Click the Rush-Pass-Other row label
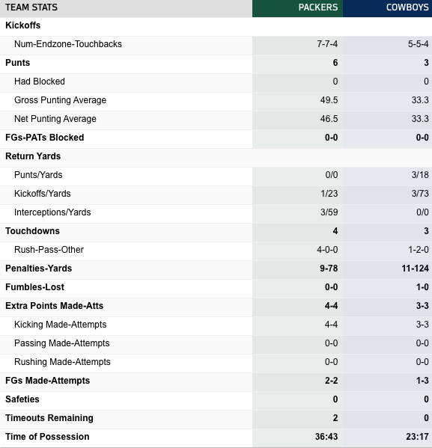Image resolution: width=432 pixels, height=448 pixels. point(49,250)
